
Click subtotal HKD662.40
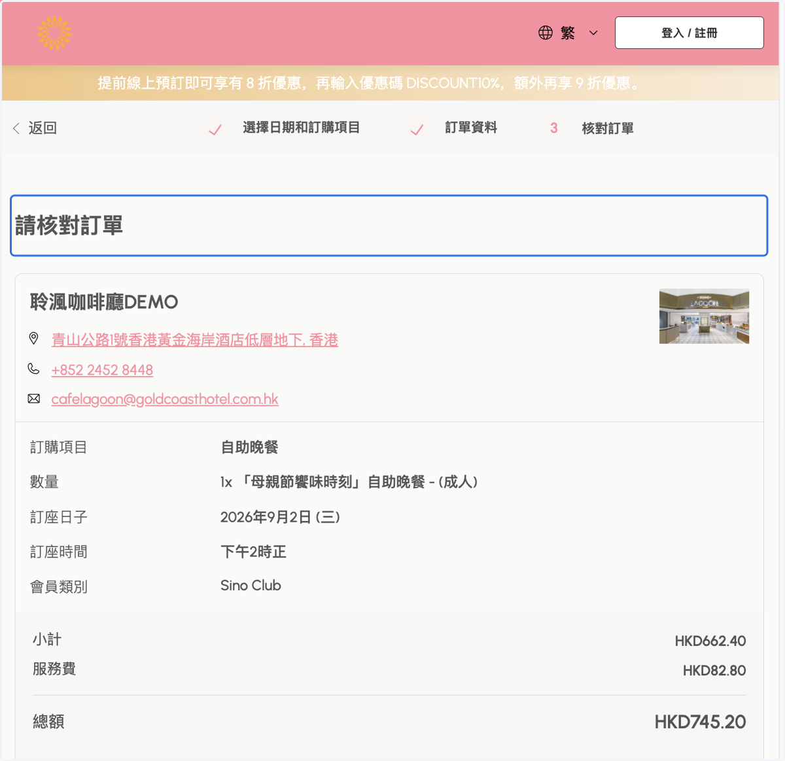[x=710, y=641]
